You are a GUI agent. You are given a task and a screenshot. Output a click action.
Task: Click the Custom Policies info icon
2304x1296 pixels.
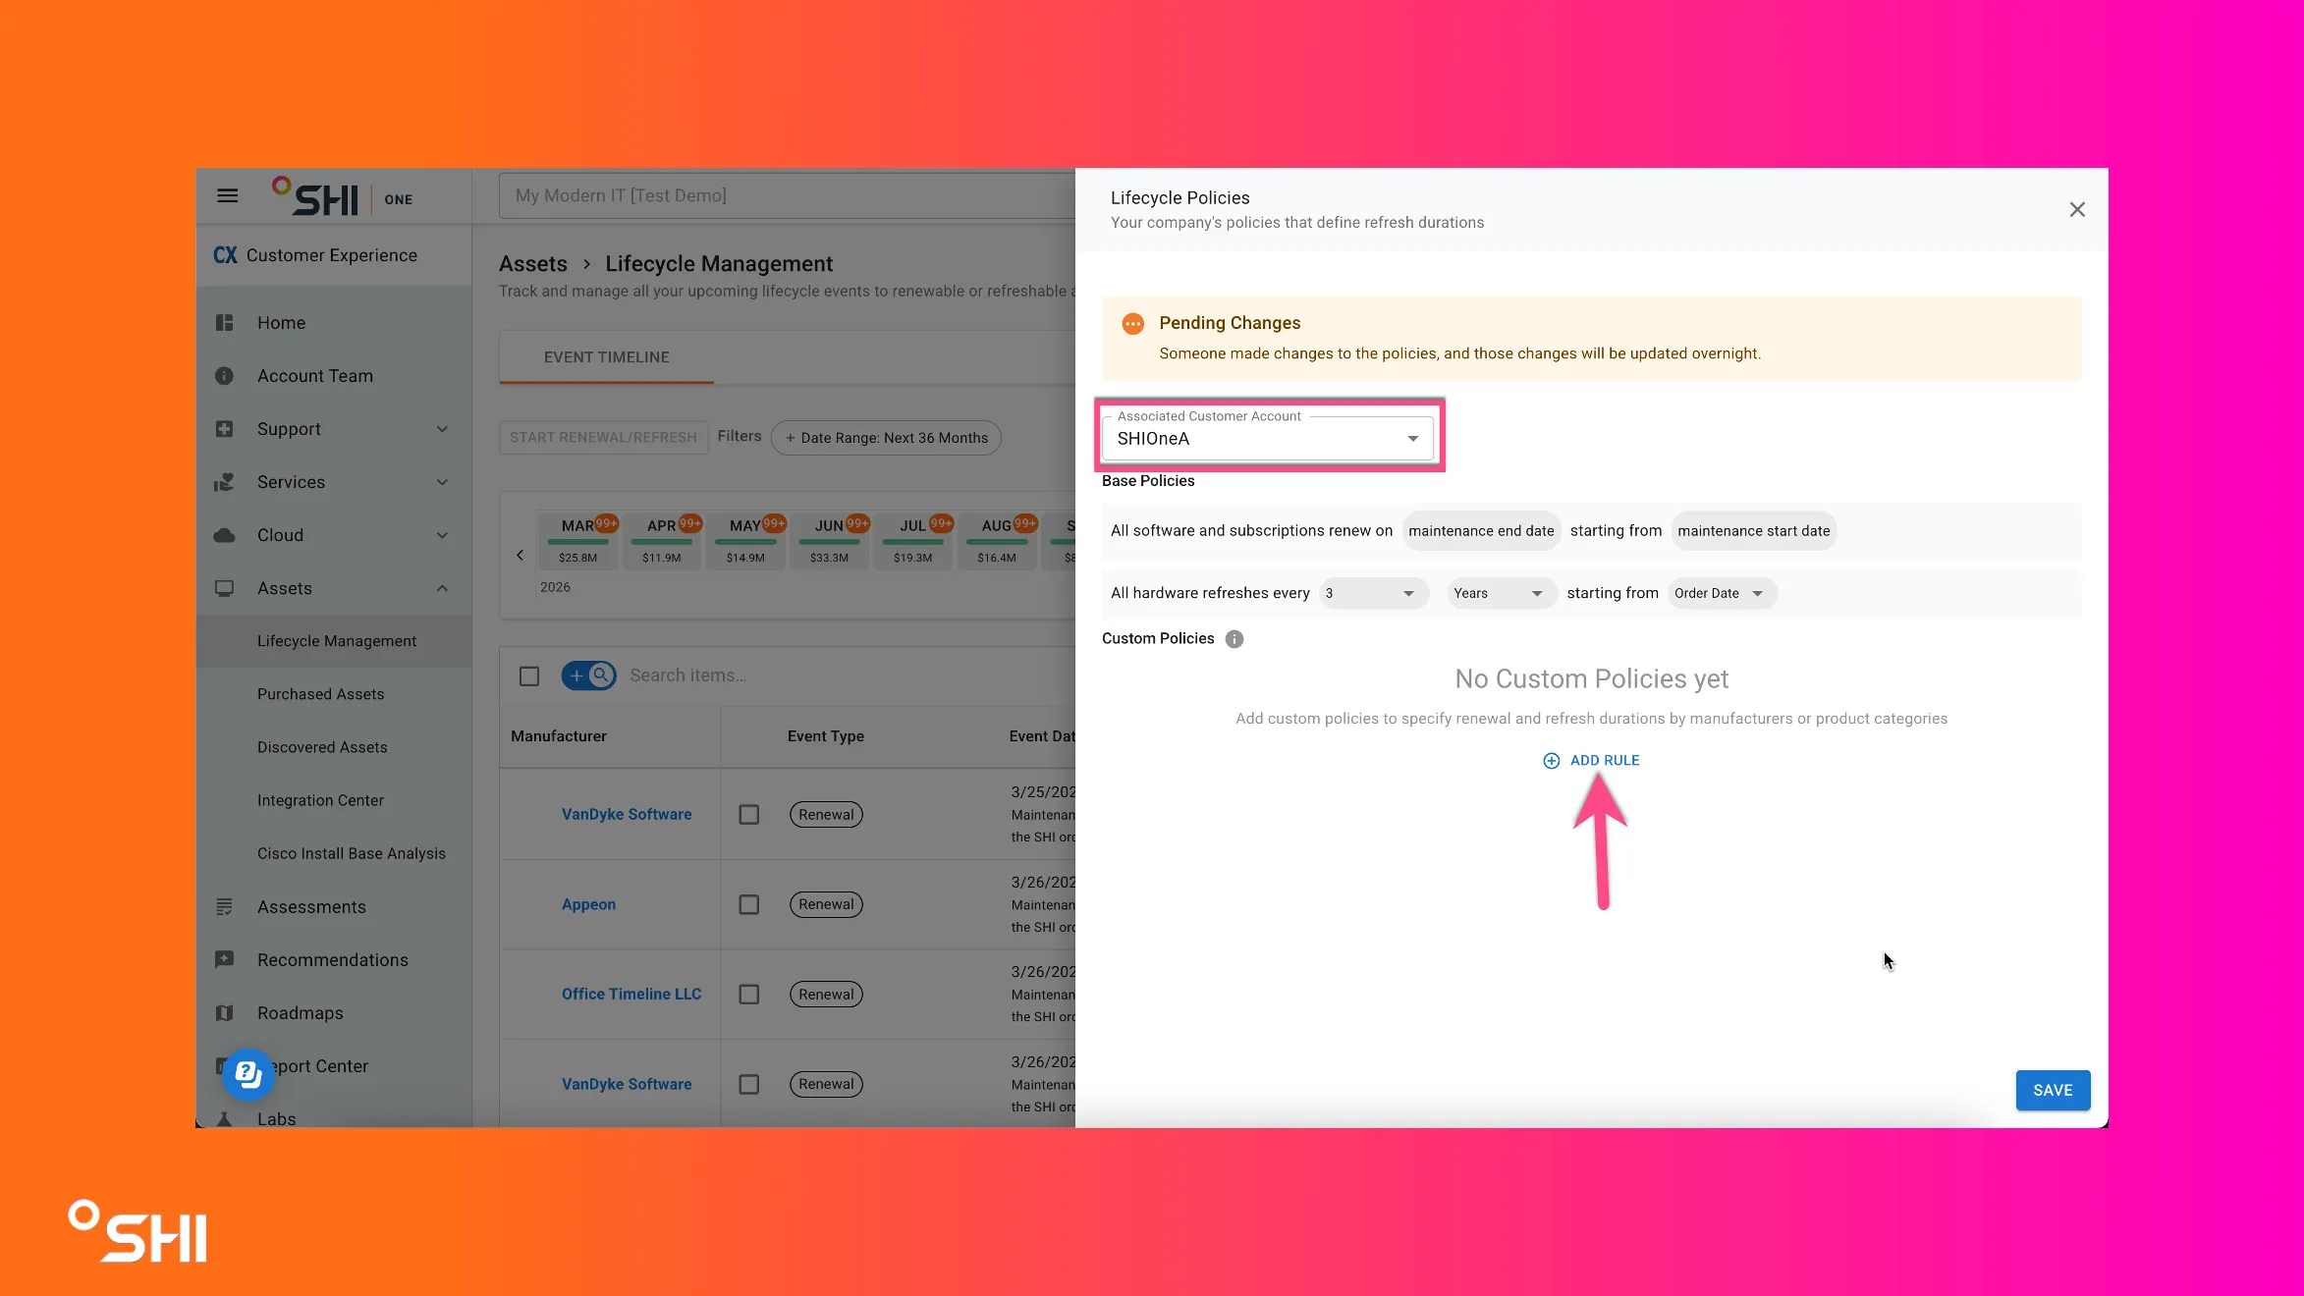[1234, 639]
